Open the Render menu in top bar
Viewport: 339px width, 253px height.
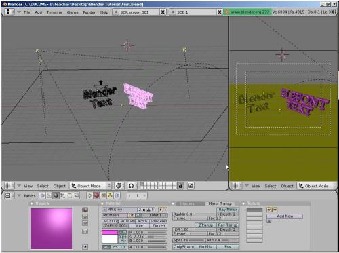tap(89, 12)
